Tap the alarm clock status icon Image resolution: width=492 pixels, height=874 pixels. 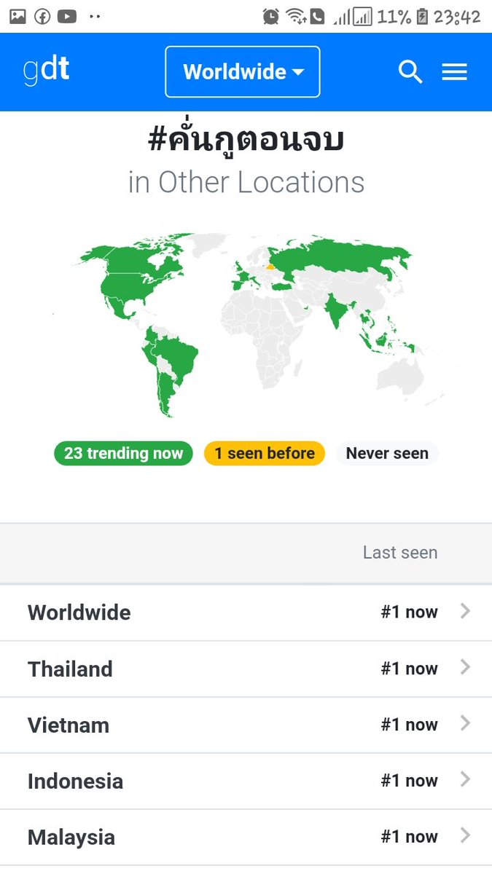tap(271, 16)
